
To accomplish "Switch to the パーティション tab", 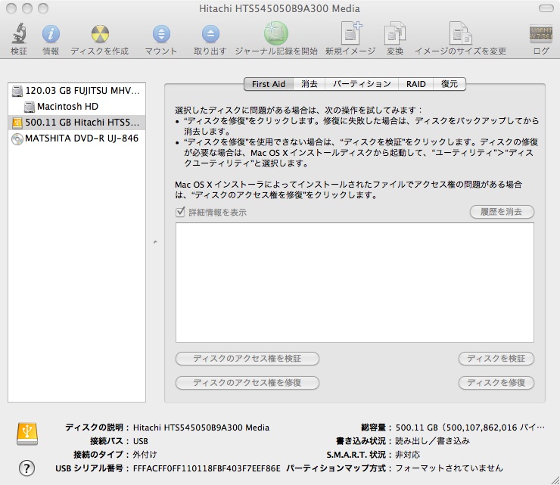I will [362, 84].
